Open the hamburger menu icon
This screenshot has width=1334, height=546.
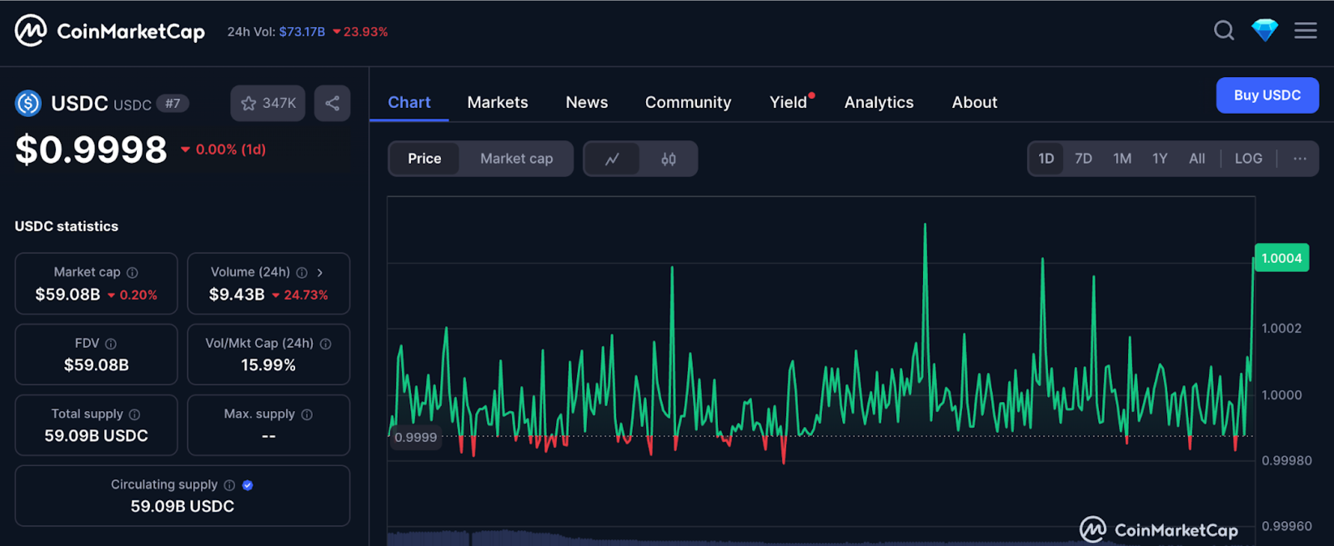click(1306, 31)
